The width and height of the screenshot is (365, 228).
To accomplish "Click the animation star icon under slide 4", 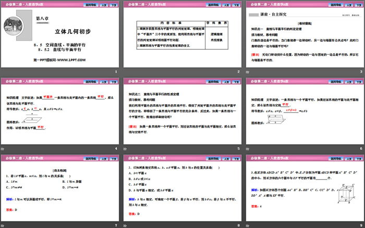I will pyautogui.click(x=2, y=149).
